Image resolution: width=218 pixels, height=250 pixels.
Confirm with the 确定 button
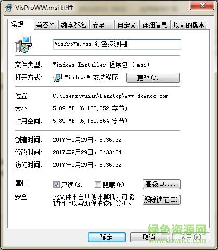[x=107, y=237]
